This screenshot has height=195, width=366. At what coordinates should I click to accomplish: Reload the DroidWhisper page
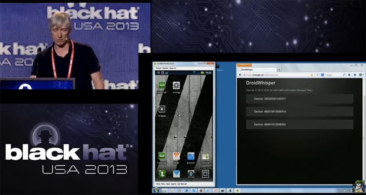(318, 75)
